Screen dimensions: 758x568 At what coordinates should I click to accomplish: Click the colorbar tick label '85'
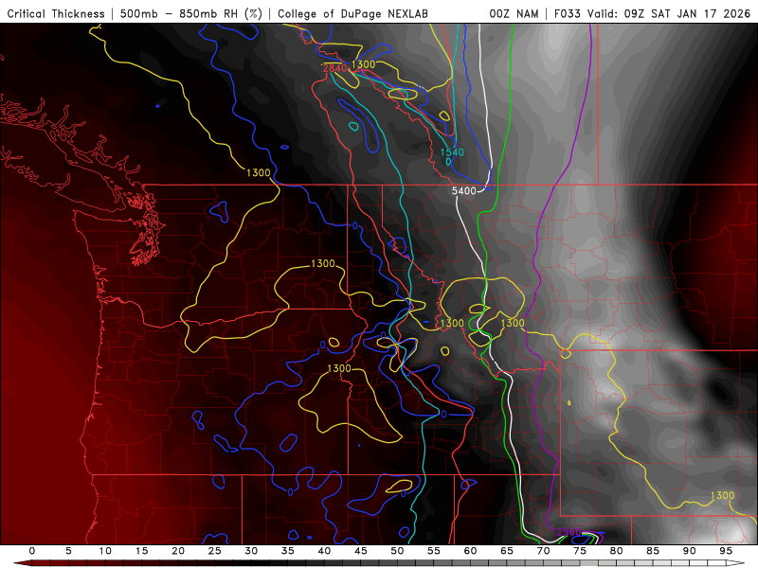(x=653, y=551)
